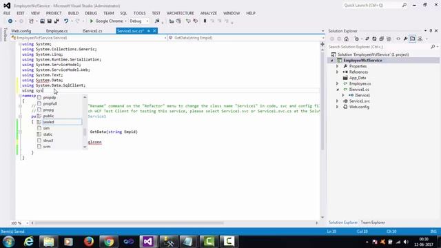441x248 pixels.
Task: Toggle bookmark using toolbar bookmark icon
Action: (205, 21)
